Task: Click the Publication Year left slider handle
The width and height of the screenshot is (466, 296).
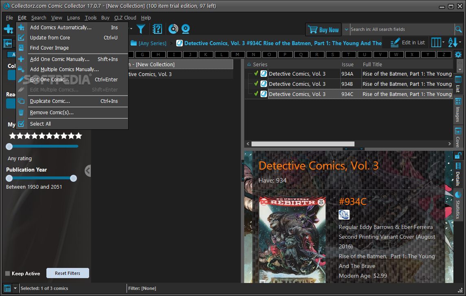Action: tap(9, 178)
